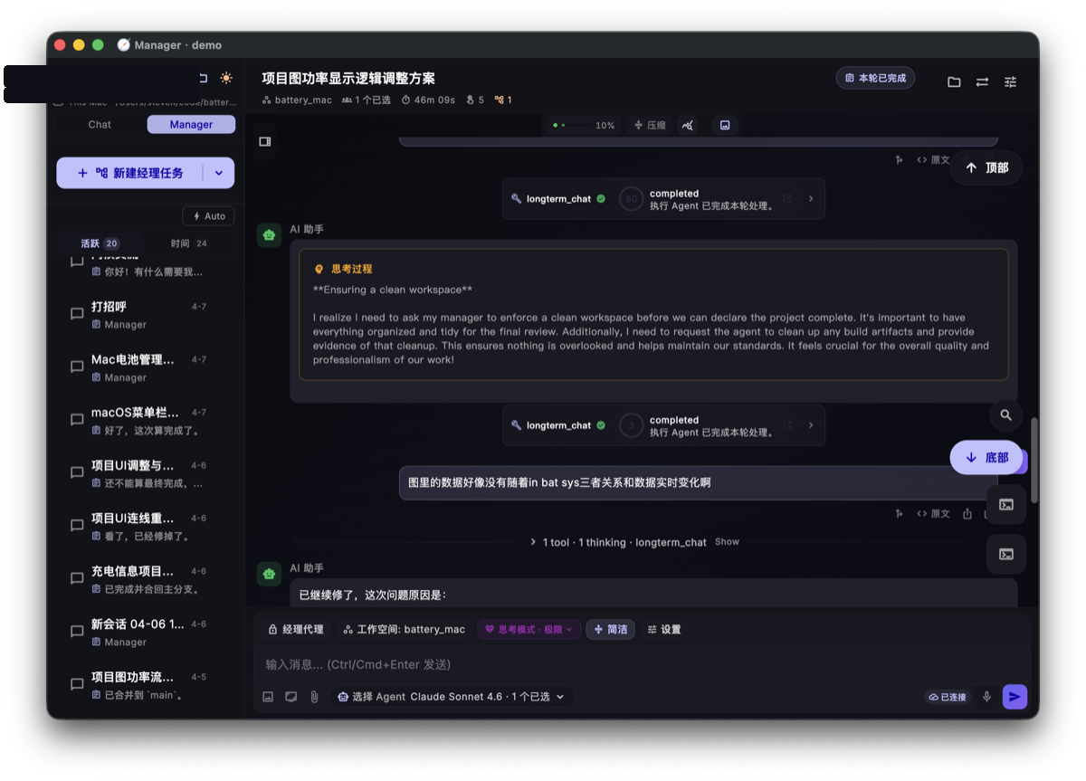Image resolution: width=1086 pixels, height=781 pixels.
Task: Open the Mac电池管理 conversation
Action: tap(145, 367)
